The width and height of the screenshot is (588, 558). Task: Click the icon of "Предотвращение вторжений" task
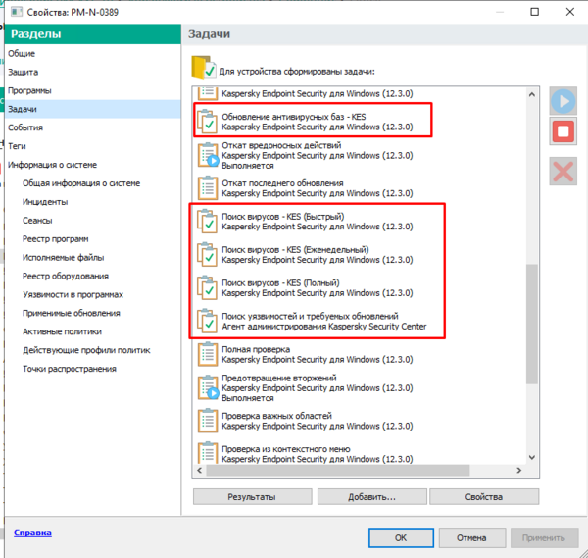click(208, 387)
